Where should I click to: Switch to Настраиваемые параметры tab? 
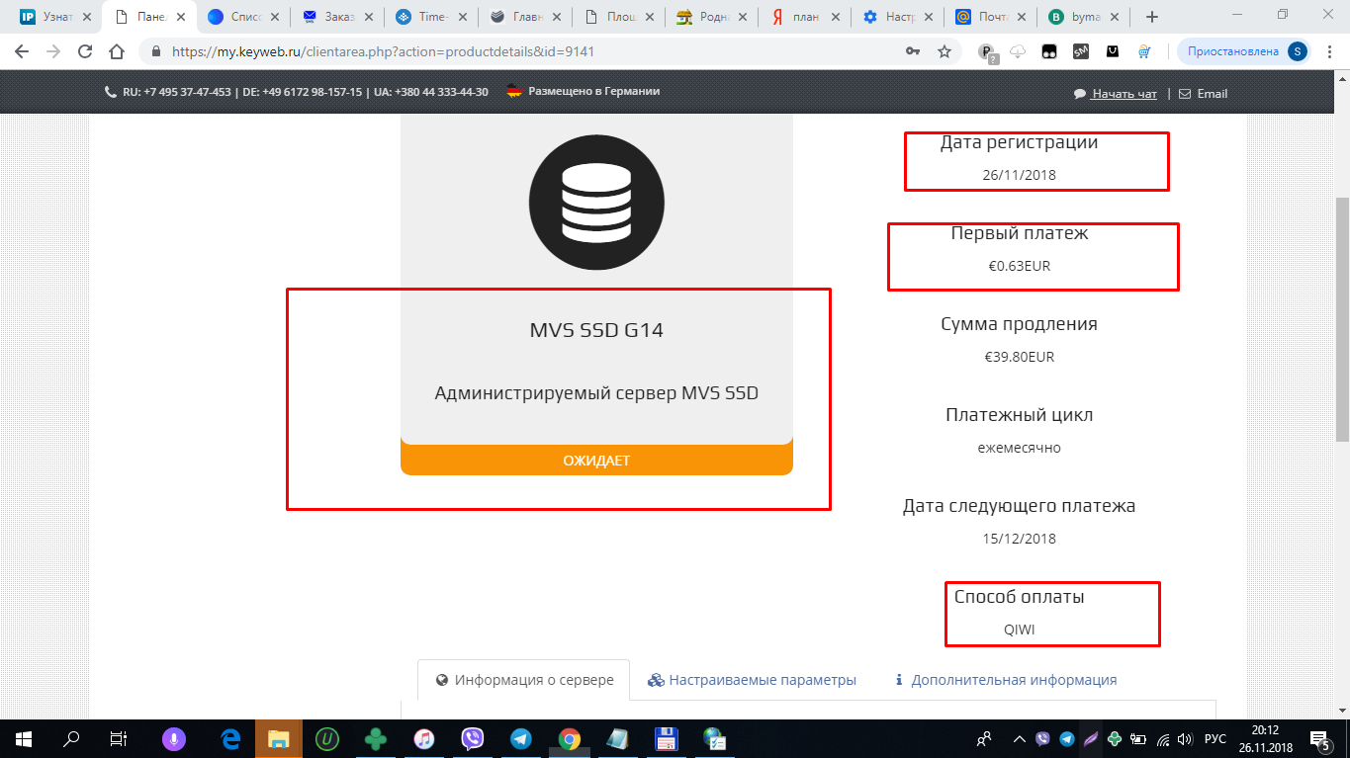(x=752, y=680)
